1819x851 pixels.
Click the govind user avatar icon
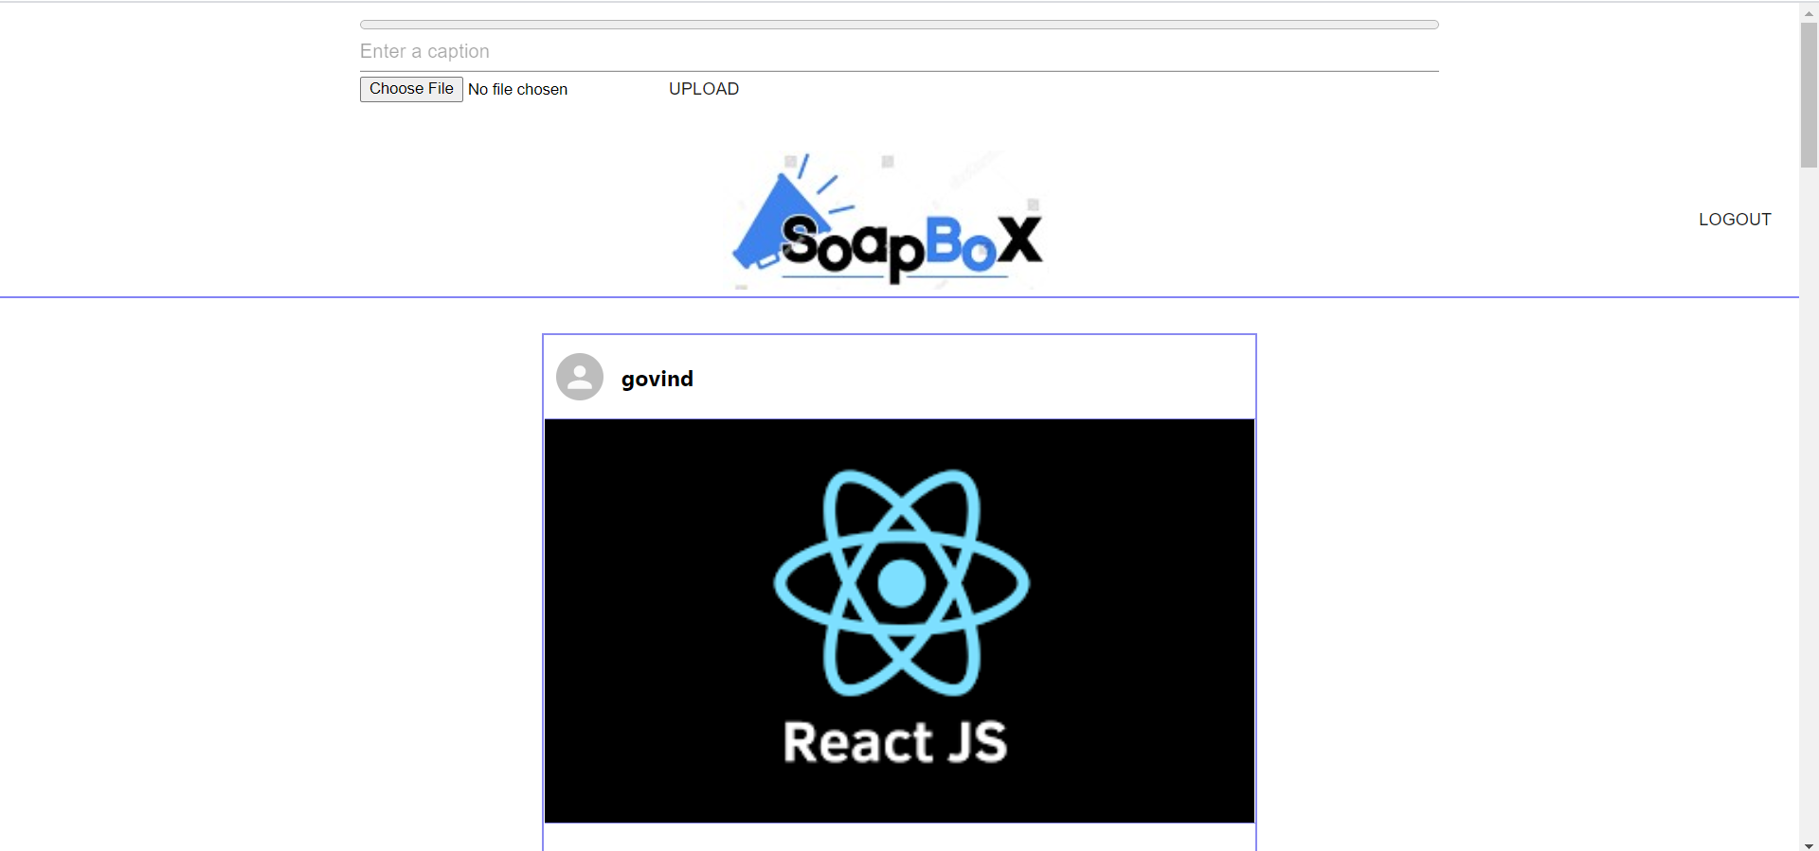580,377
